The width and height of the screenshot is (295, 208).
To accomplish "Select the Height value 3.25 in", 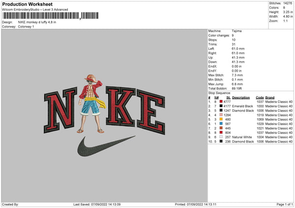I will point(288,12).
